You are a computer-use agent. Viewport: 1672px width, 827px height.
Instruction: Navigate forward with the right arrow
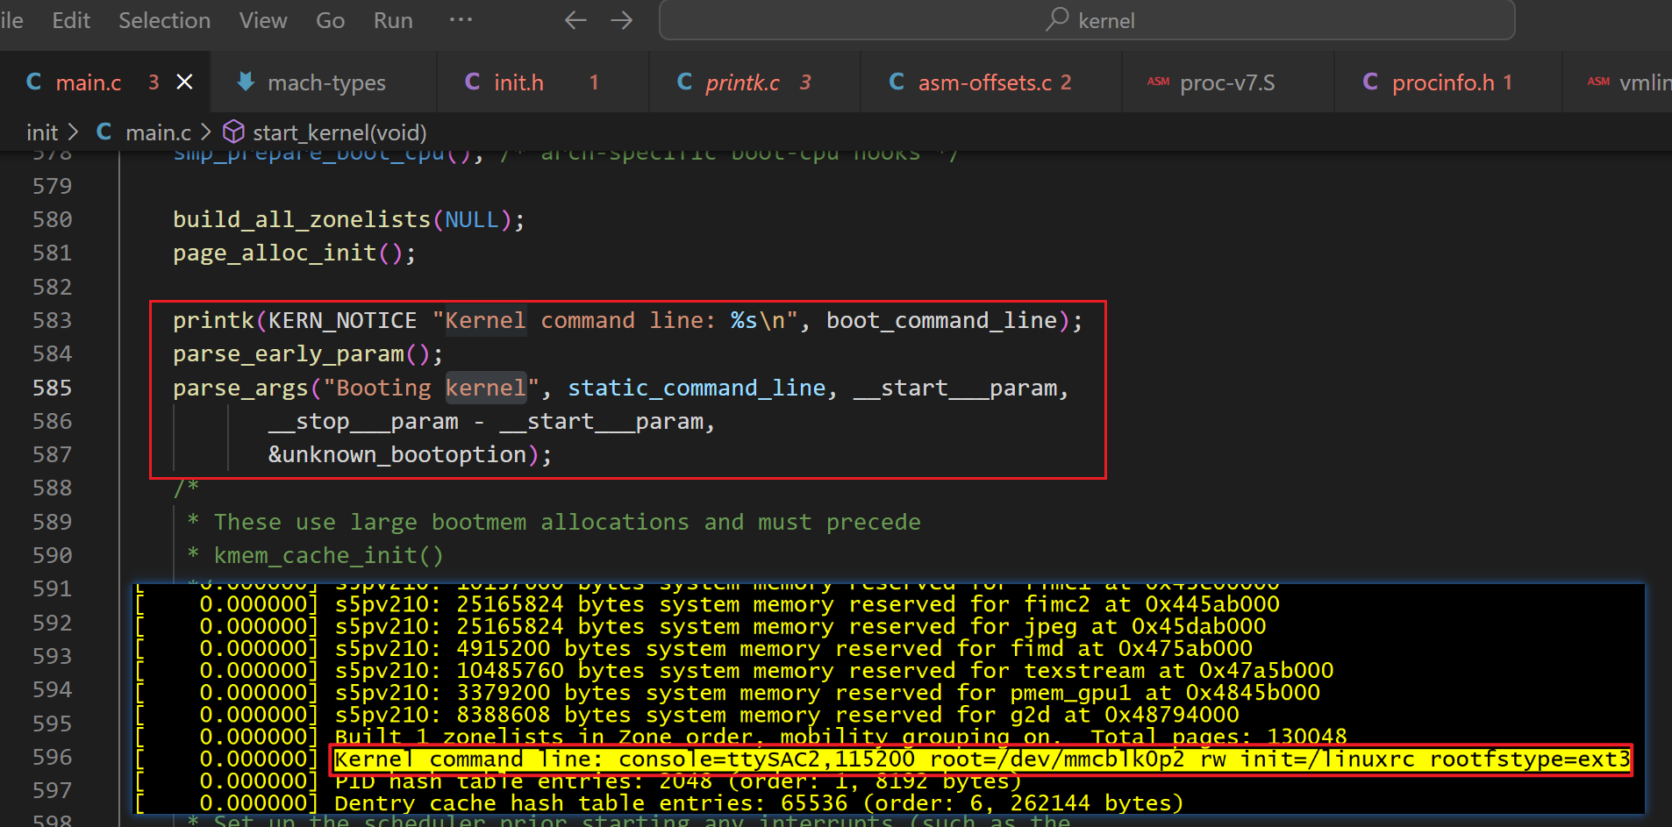coord(621,20)
